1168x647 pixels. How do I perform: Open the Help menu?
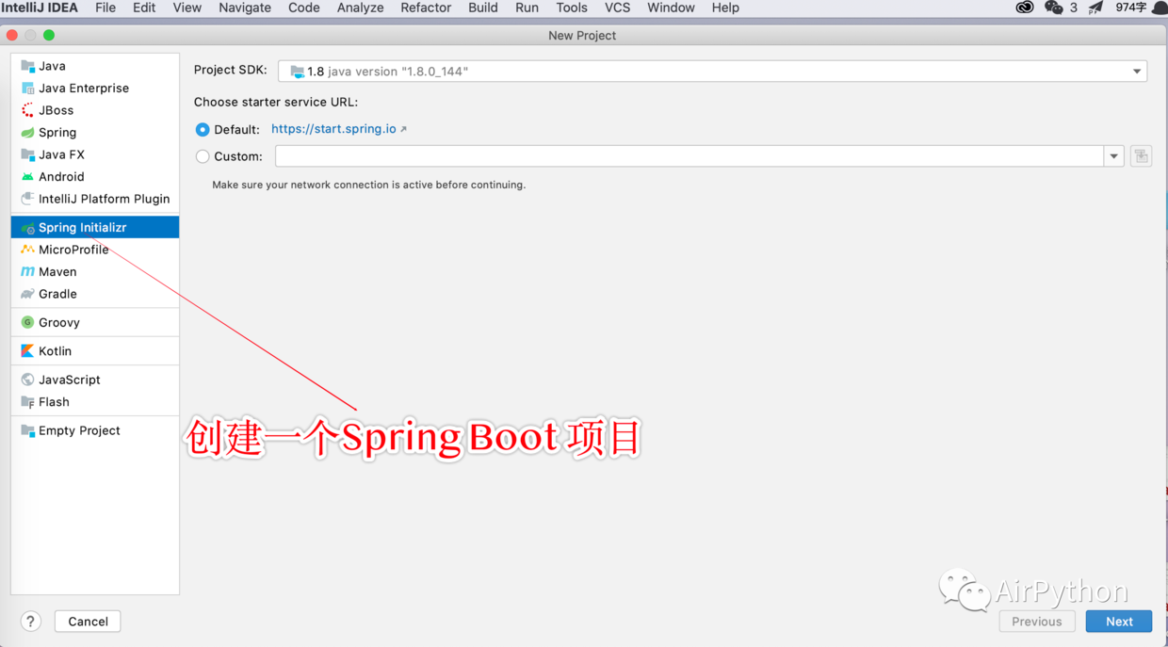pyautogui.click(x=725, y=8)
